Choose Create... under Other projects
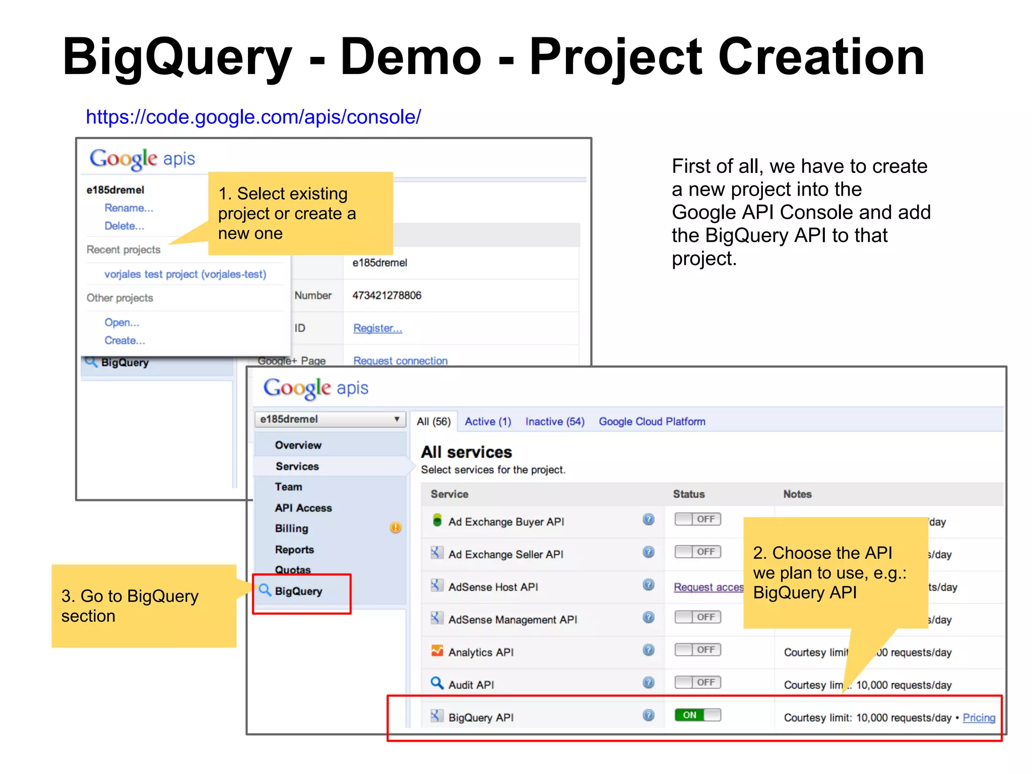The image size is (1032, 774). [124, 341]
